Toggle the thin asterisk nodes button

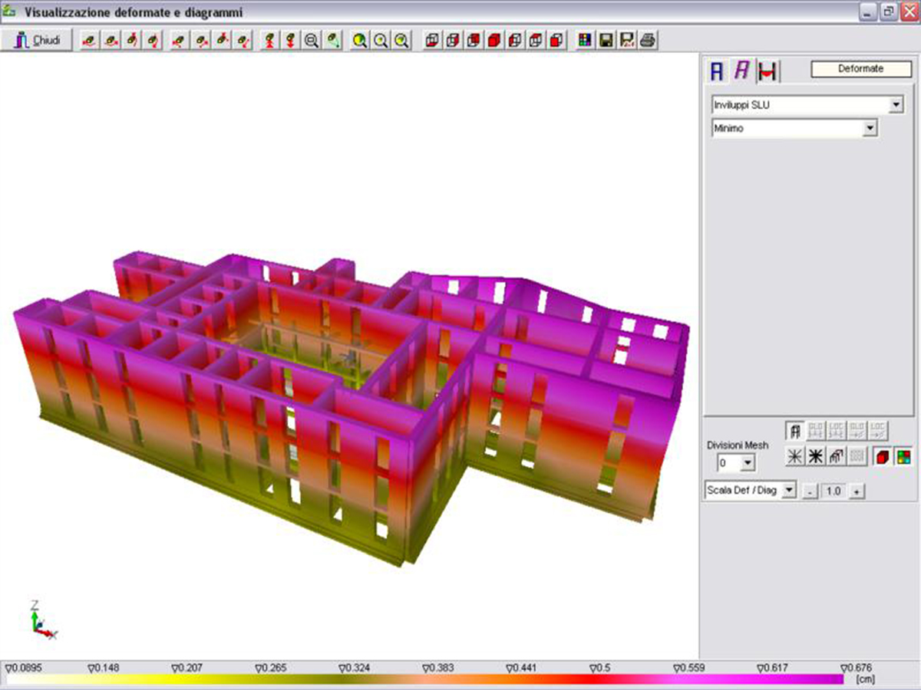(795, 457)
